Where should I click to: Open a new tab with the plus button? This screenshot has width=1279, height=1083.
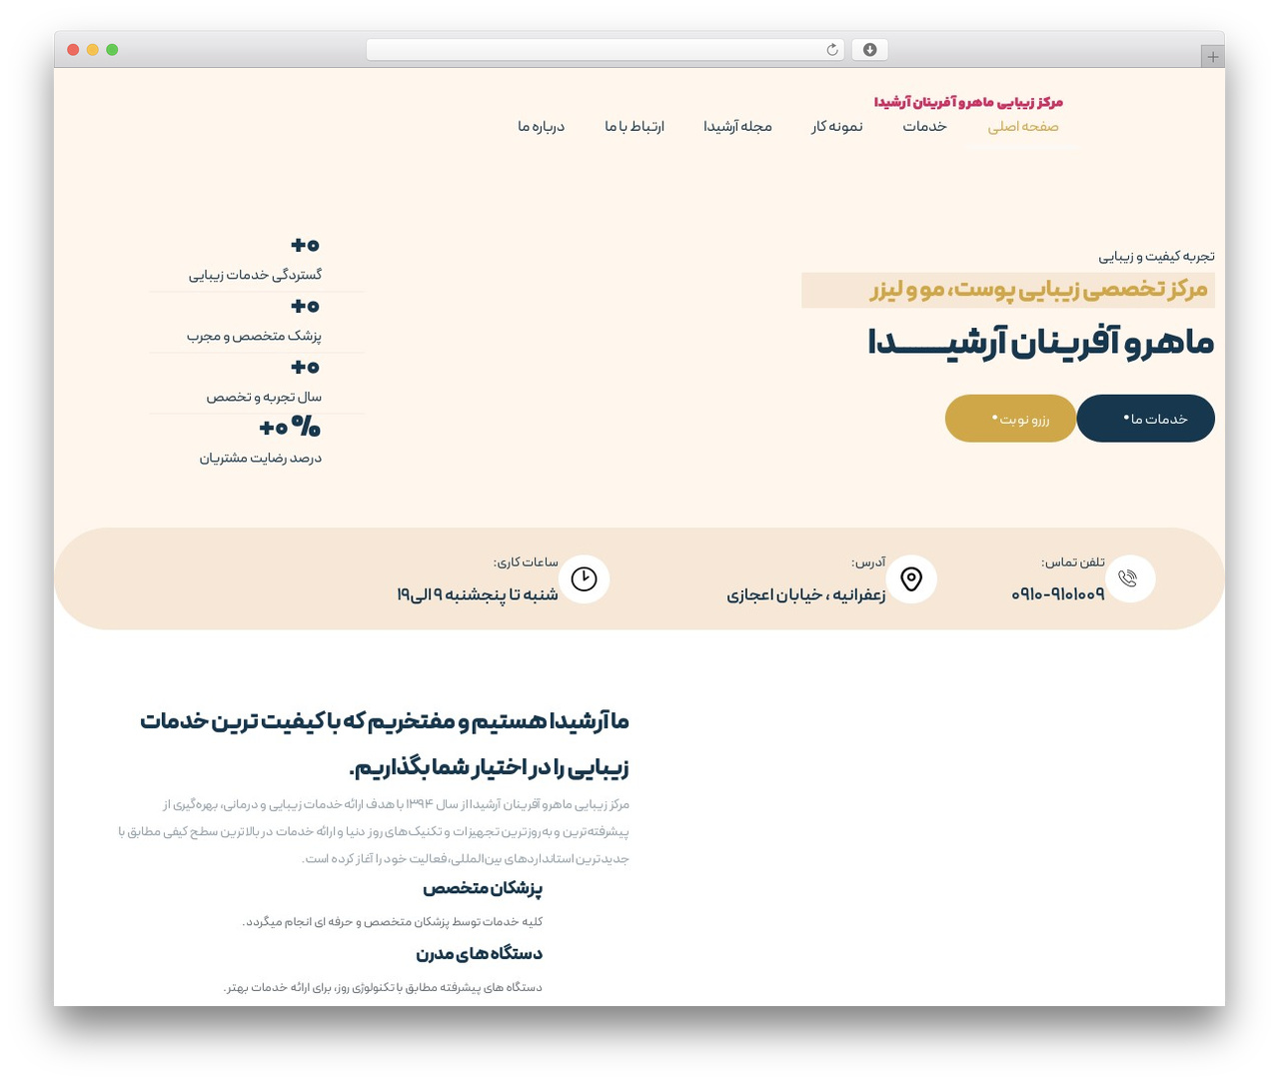1212,57
